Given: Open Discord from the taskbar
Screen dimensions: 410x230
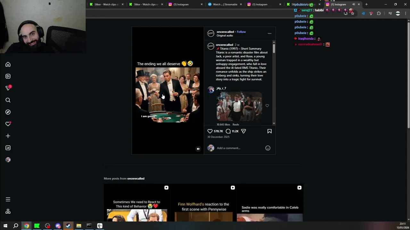Looking at the screenshot, I should (x=58, y=226).
